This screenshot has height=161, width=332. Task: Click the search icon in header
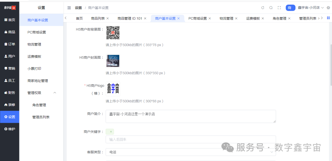pos(271,8)
